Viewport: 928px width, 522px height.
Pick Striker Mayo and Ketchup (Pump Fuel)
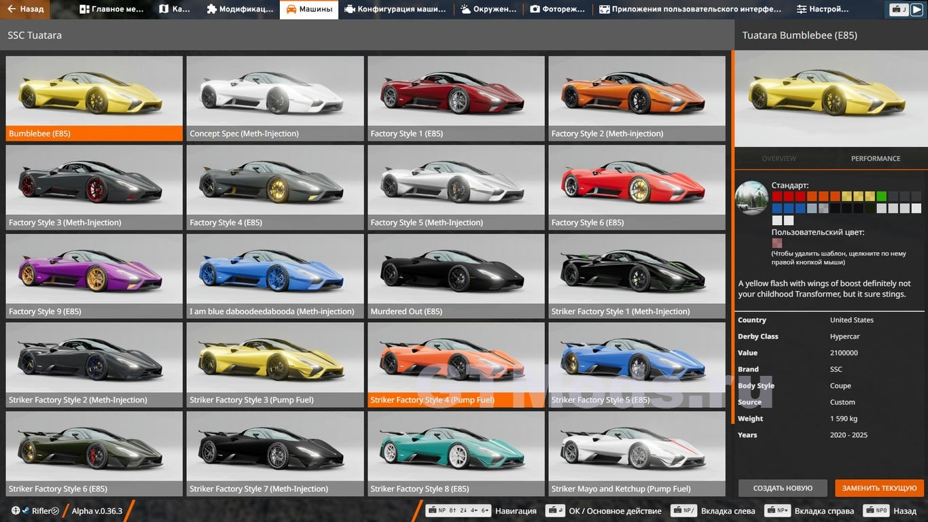tap(637, 453)
